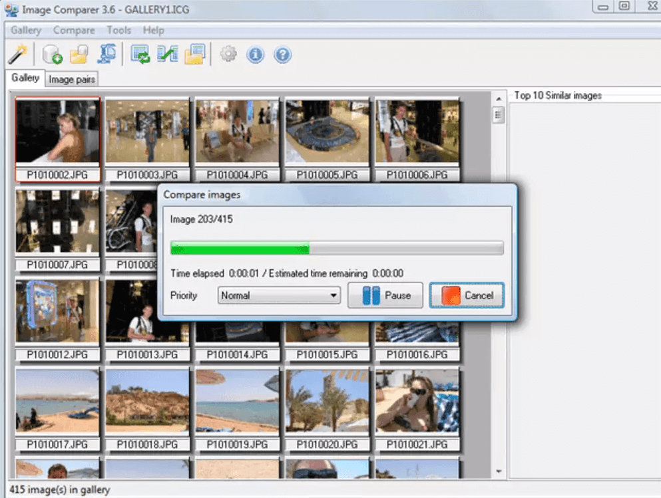Open the Help menu
This screenshot has height=498, width=661.
[x=153, y=31]
